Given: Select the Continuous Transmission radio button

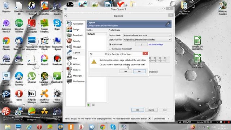Looking at the screenshot, I should [x=110, y=49].
